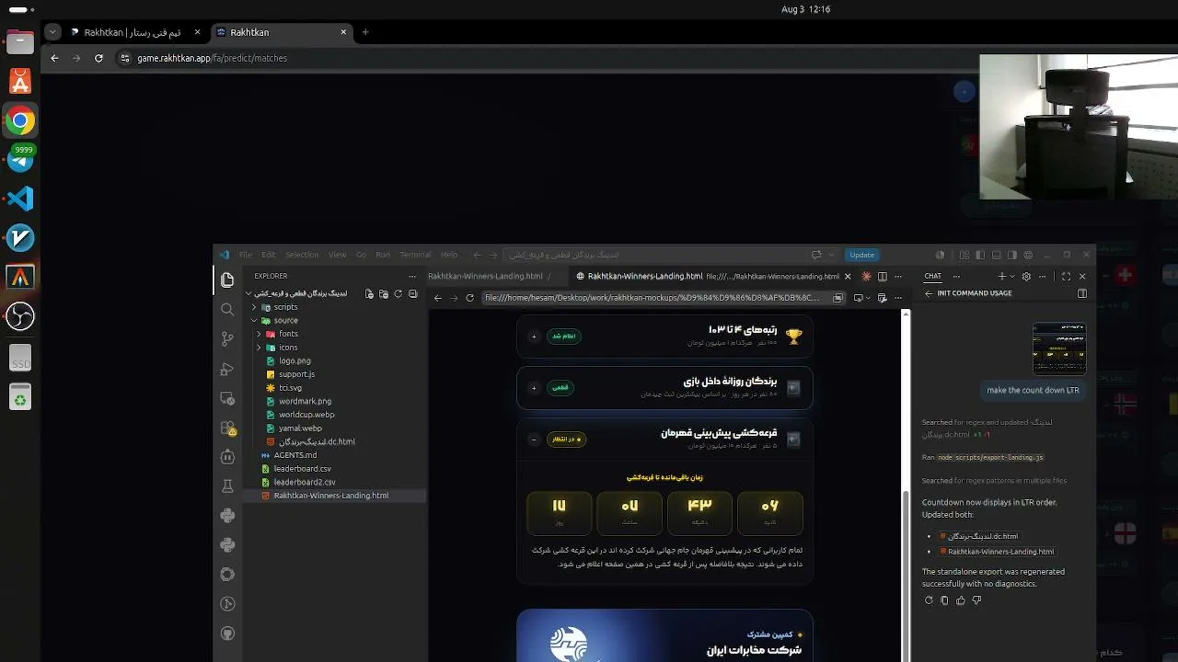Viewport: 1178px width, 662px height.
Task: Start a new chat with plus icon
Action: pyautogui.click(x=1001, y=276)
